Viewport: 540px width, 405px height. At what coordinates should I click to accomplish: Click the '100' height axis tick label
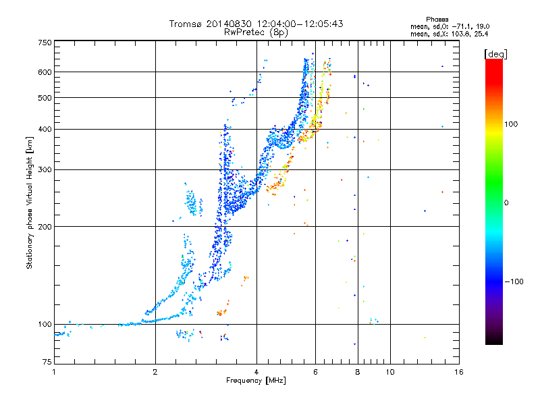(45, 325)
